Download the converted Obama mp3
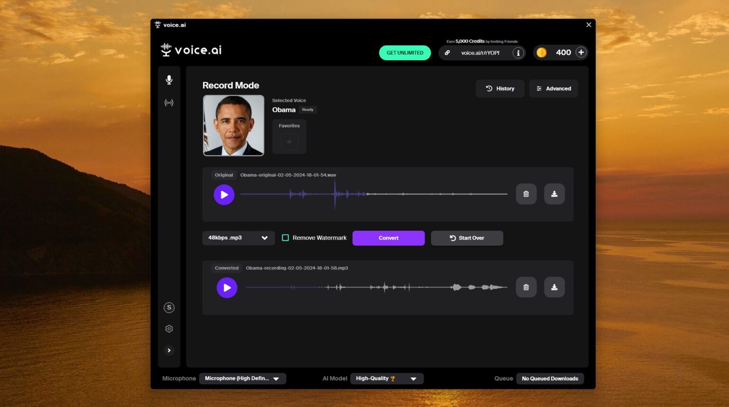729x407 pixels. pyautogui.click(x=554, y=287)
